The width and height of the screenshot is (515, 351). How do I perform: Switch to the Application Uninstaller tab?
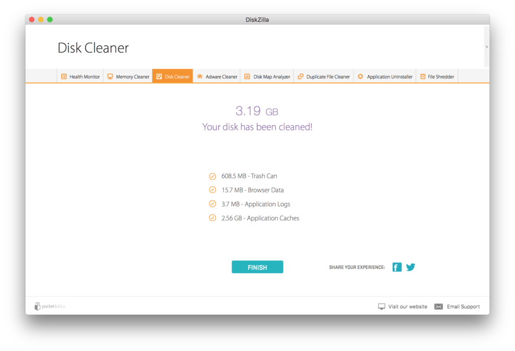click(385, 76)
